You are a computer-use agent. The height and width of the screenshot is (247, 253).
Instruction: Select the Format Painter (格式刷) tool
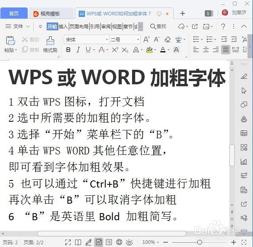(50, 45)
